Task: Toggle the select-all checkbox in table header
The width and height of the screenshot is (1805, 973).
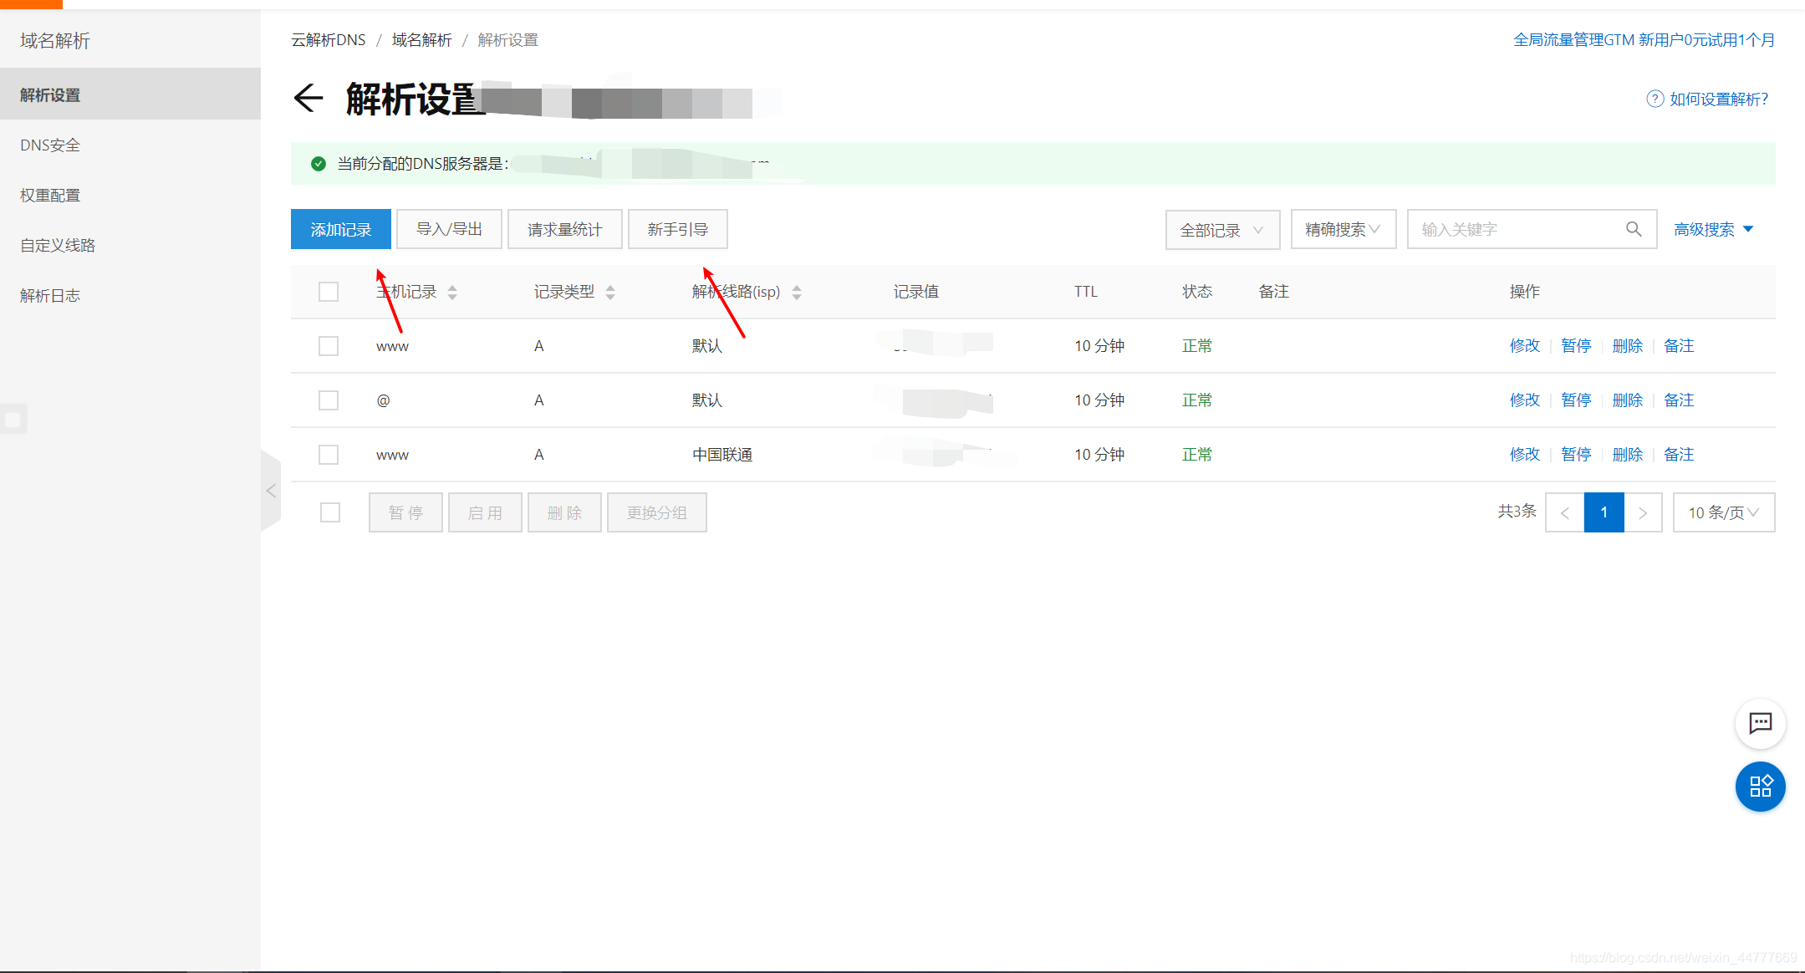Action: (x=329, y=292)
